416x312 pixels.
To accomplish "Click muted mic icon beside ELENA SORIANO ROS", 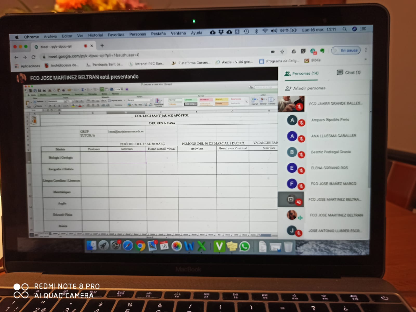I will (x=301, y=171).
